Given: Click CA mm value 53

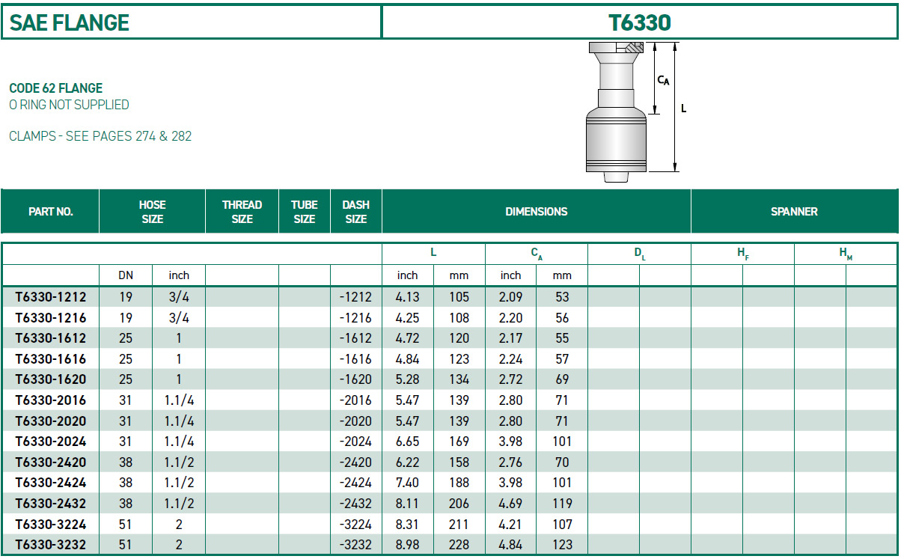Looking at the screenshot, I should coord(563,297).
